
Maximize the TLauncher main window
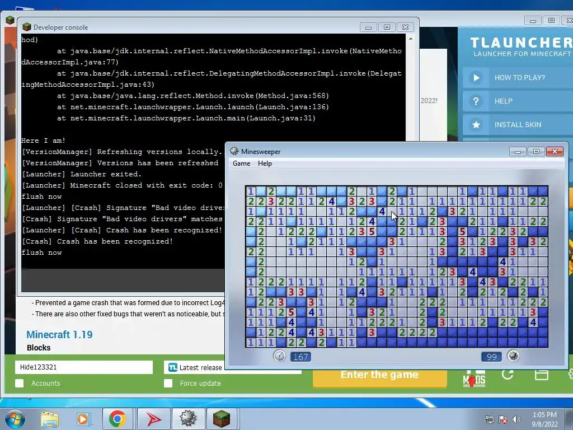[551, 21]
